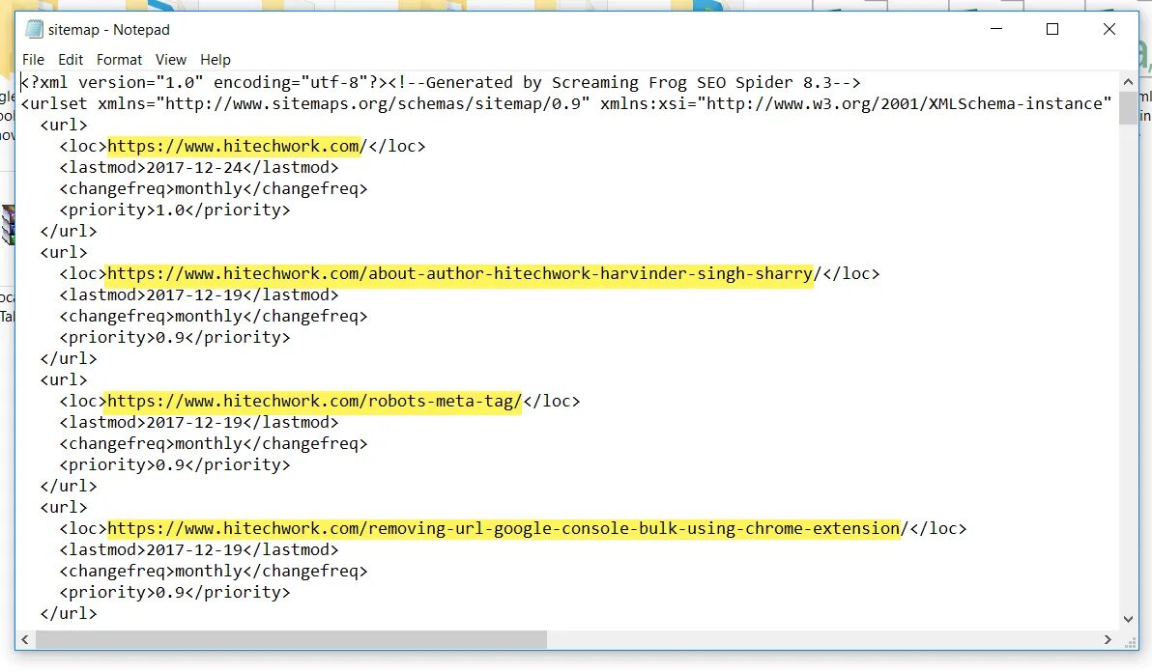Click the highlighted https://www.hitechwork.com/ URL

237,146
